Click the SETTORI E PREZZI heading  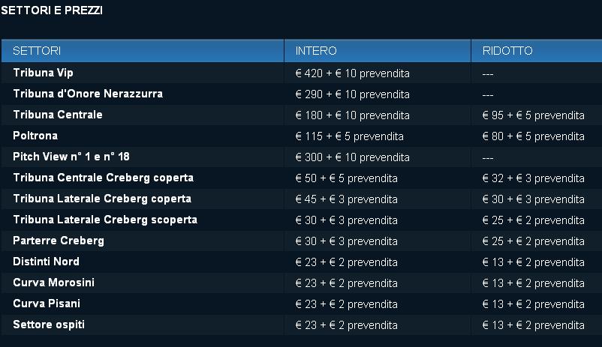pyautogui.click(x=52, y=10)
